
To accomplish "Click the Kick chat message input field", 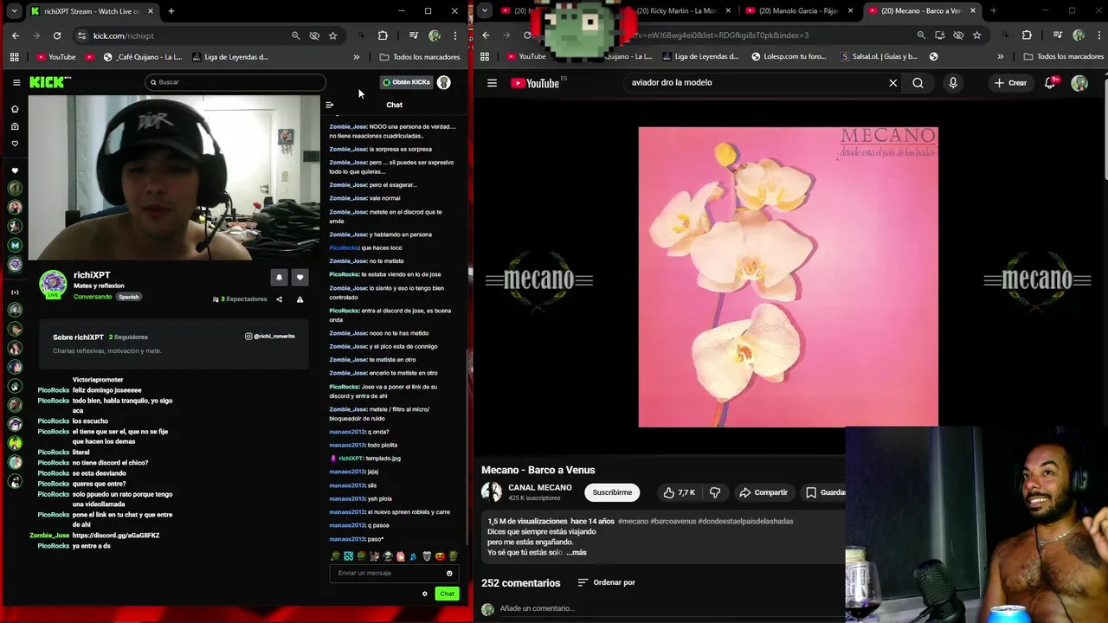I will 394,573.
